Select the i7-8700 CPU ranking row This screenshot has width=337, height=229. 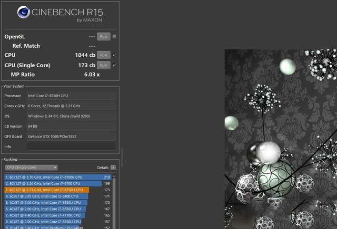pos(58,183)
